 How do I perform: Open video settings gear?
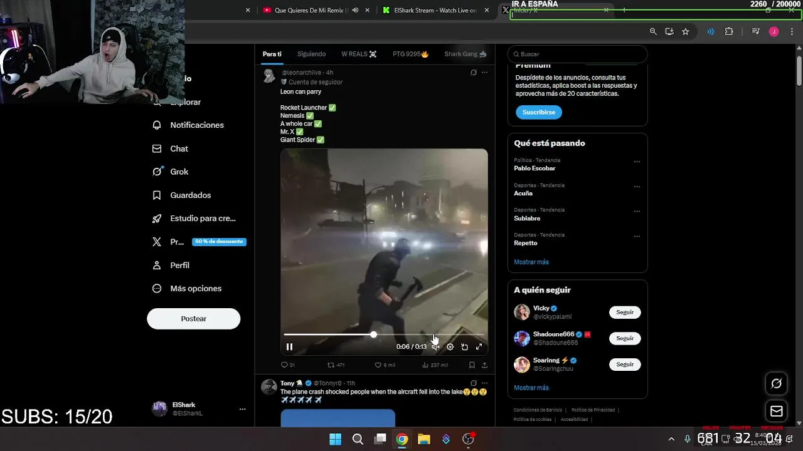(450, 346)
